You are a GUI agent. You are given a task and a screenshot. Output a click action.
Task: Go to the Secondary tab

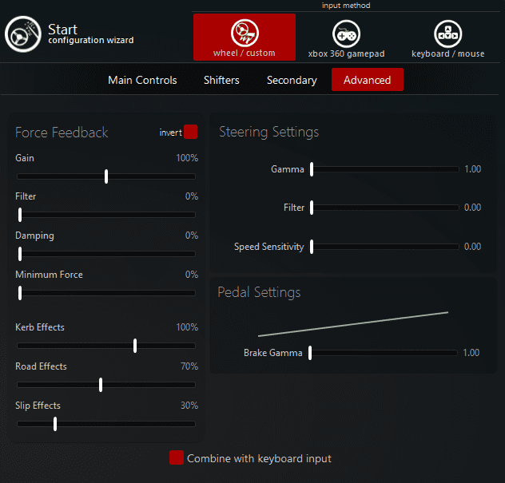[x=292, y=80]
